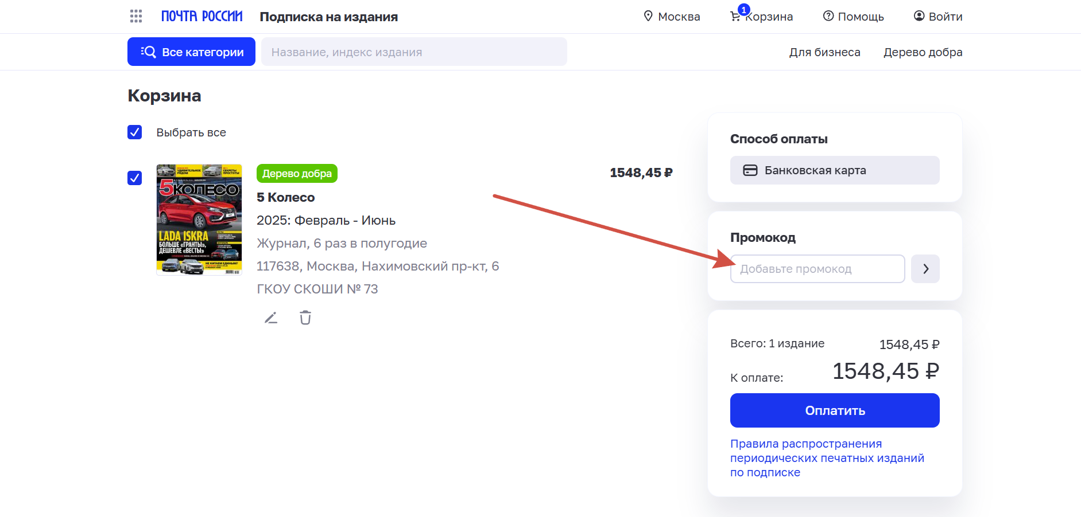Open the Все категории catalog dropdown
The image size is (1081, 517).
[x=191, y=52]
